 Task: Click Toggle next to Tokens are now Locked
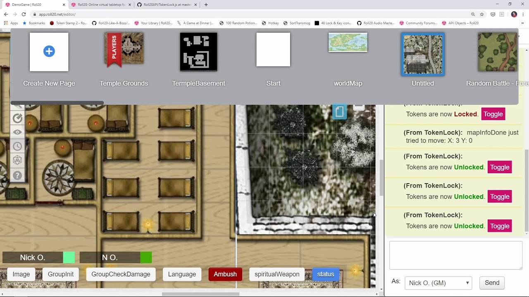[493, 114]
